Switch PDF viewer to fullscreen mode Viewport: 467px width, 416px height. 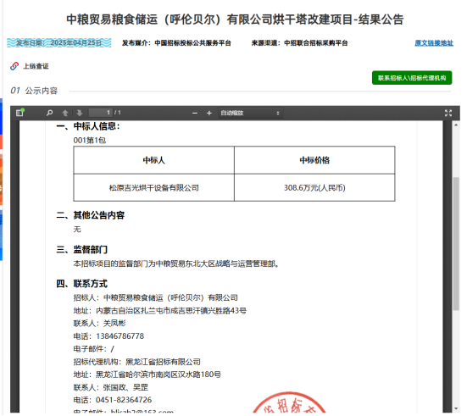448,114
